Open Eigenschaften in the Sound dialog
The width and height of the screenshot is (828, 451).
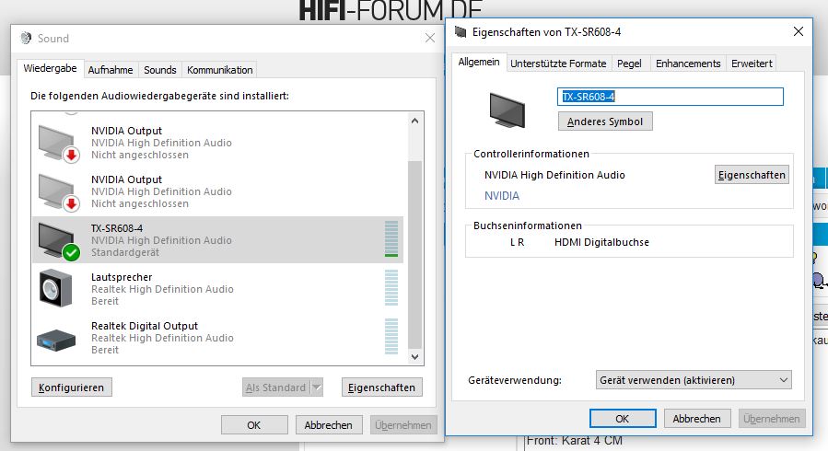pyautogui.click(x=382, y=387)
